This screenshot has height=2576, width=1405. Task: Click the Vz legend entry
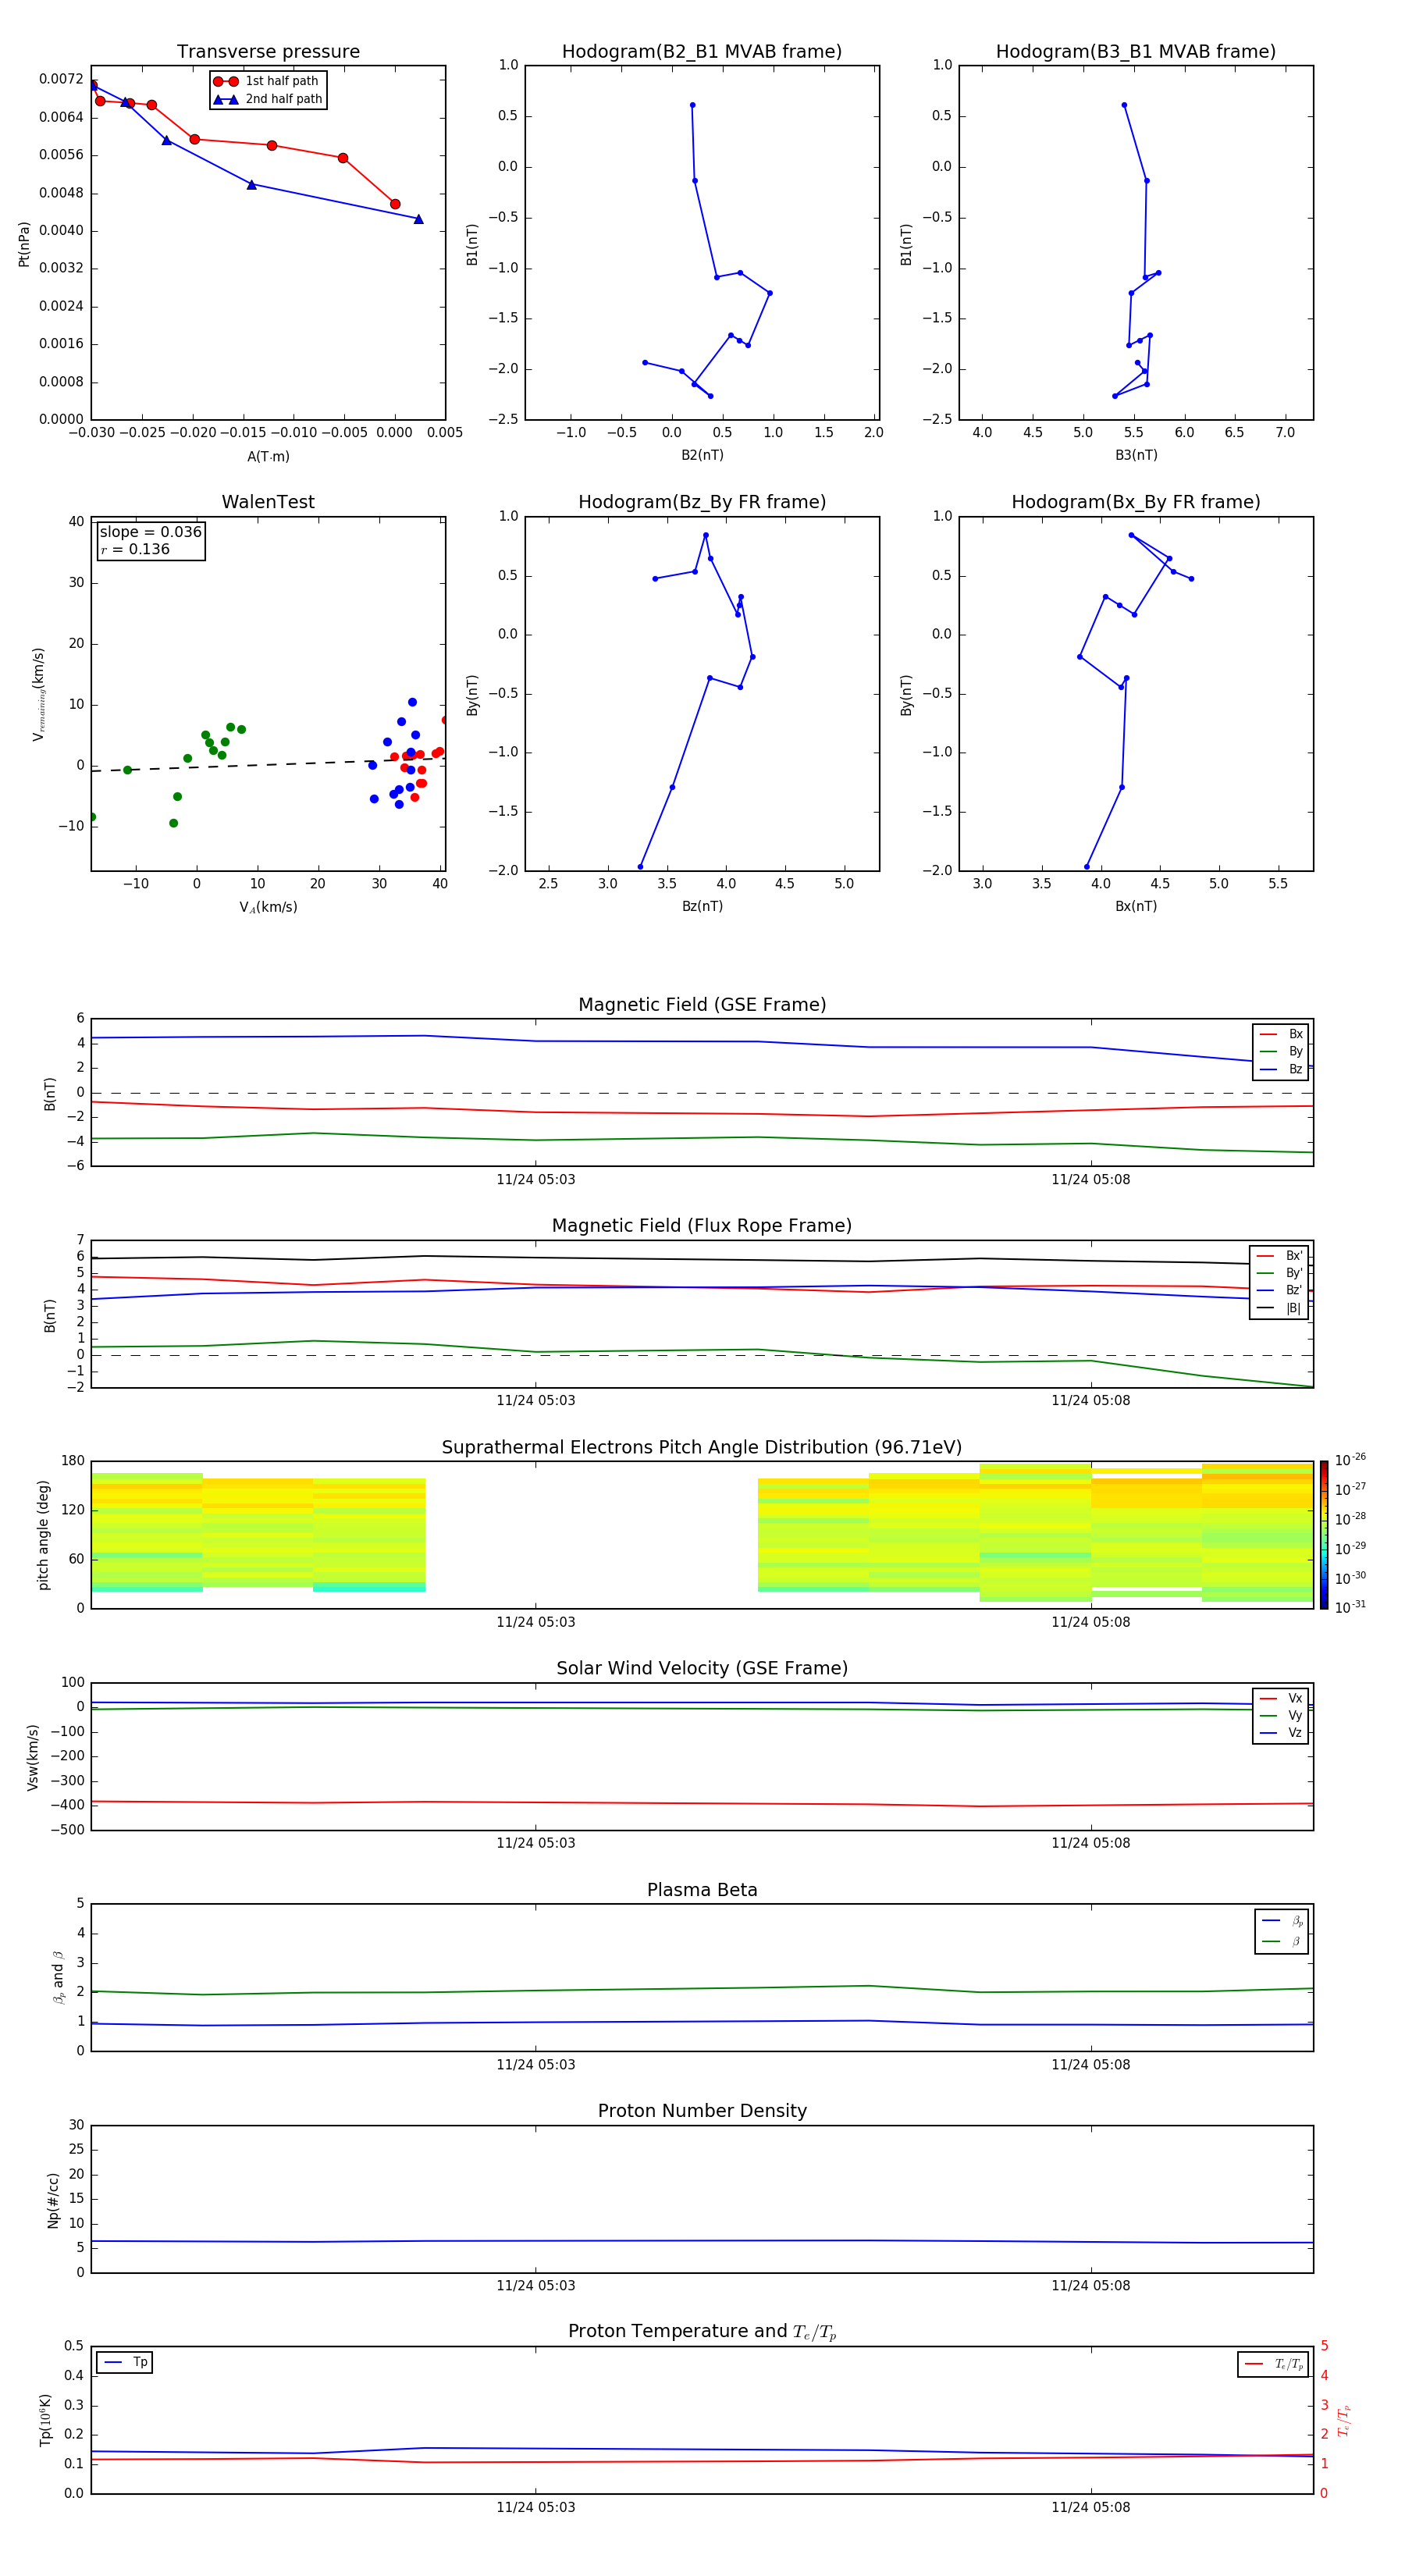pos(1281,1732)
